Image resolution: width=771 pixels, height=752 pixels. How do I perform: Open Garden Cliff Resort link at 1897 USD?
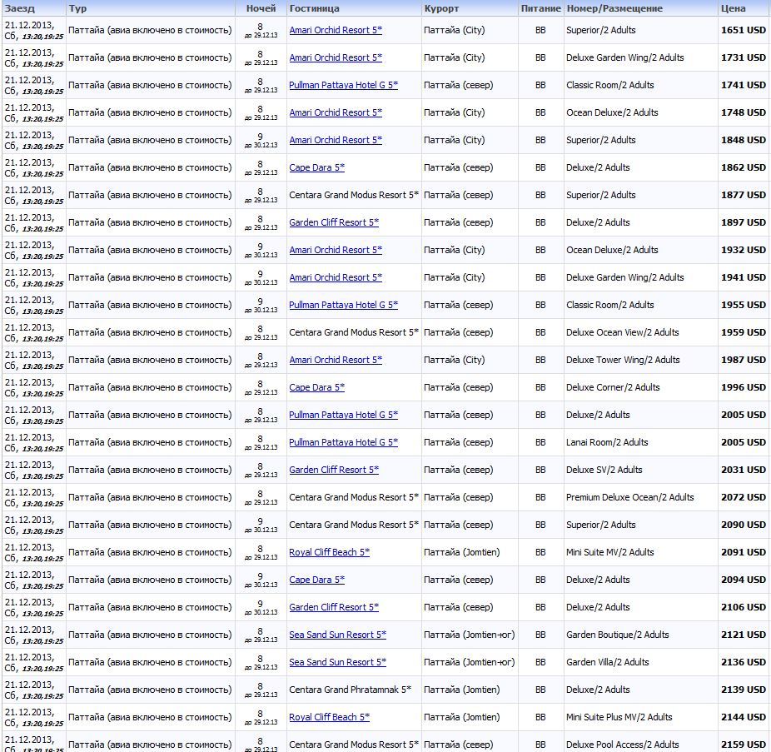[x=334, y=222]
